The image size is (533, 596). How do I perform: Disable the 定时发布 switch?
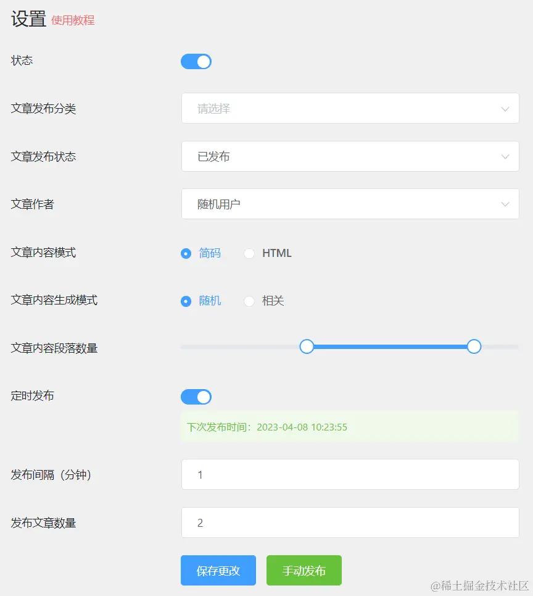click(196, 396)
